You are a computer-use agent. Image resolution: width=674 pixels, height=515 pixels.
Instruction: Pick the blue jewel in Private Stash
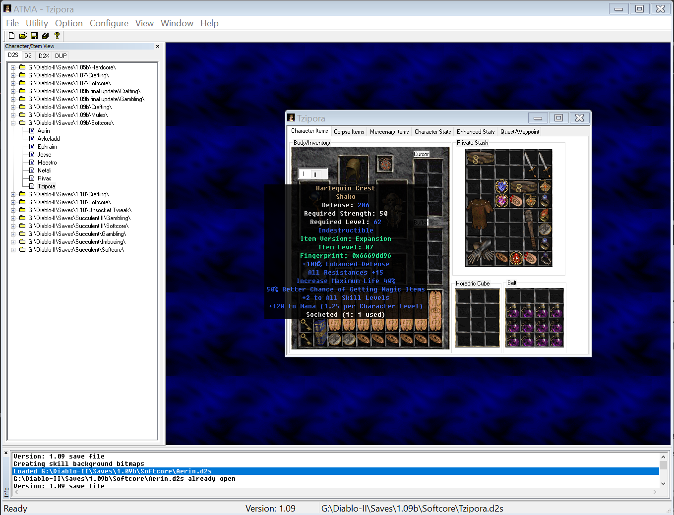pyautogui.click(x=502, y=186)
